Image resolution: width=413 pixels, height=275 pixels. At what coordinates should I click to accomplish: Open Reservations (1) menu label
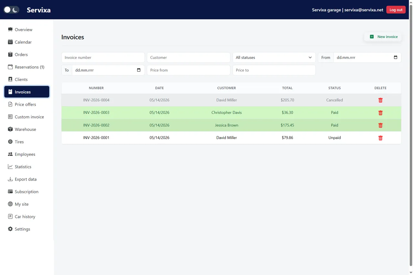30,67
